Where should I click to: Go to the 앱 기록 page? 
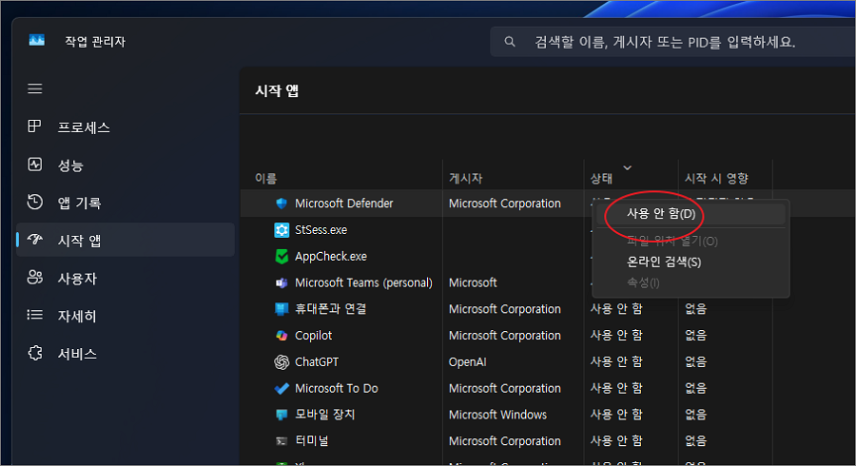click(126, 203)
